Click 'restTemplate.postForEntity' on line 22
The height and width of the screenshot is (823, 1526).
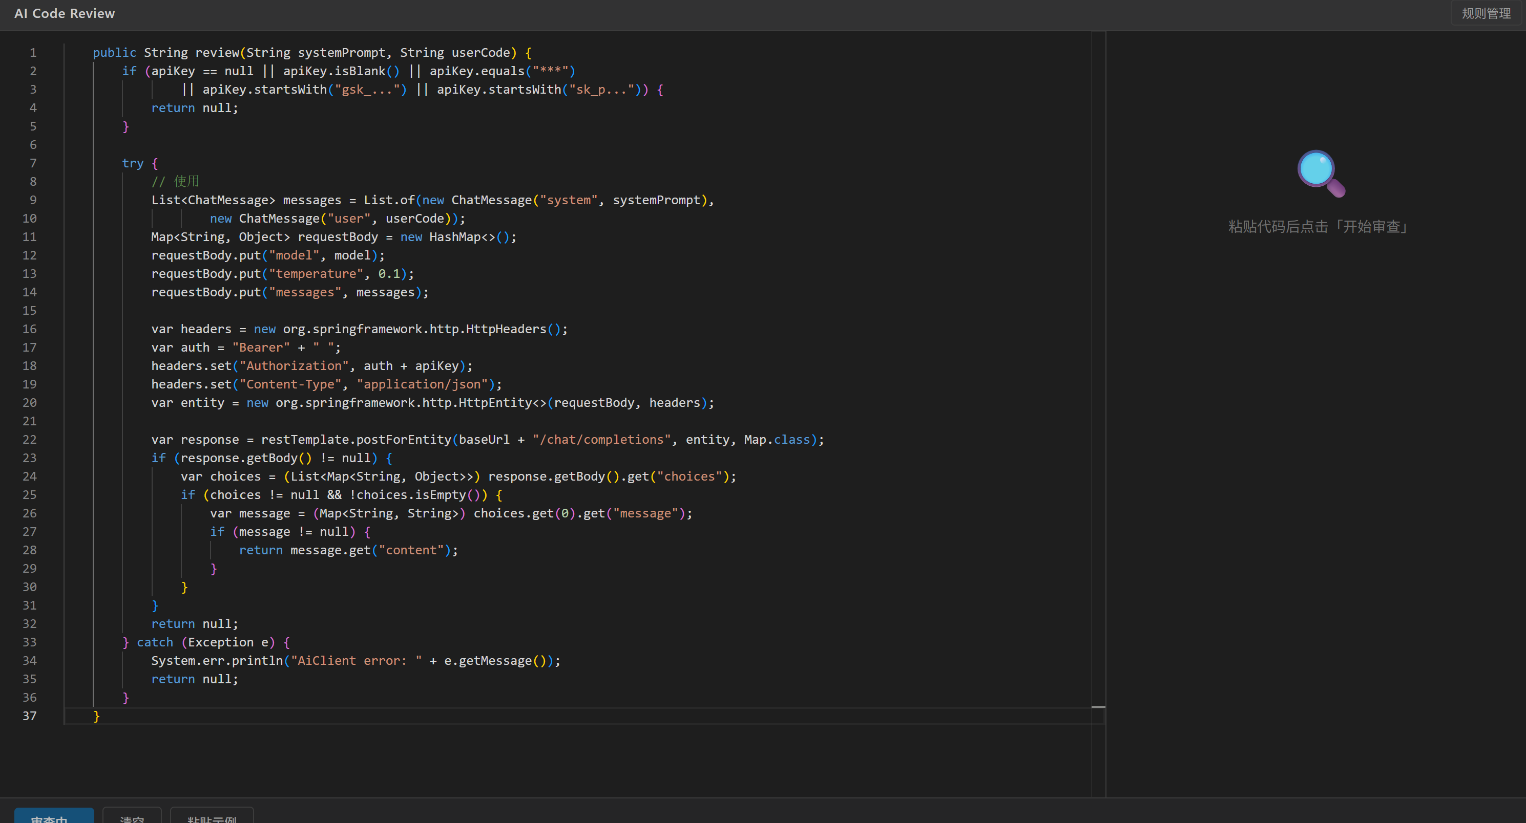356,439
